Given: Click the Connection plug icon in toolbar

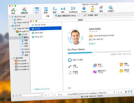Looking at the screenshot, I should (13, 10).
